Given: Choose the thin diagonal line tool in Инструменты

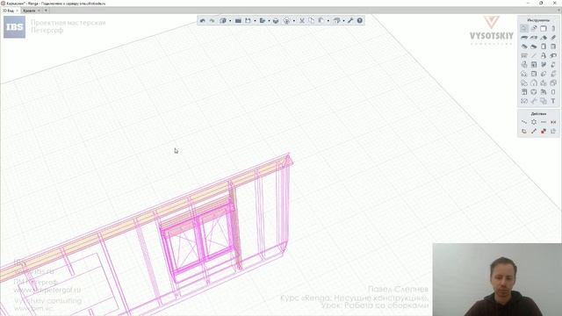Looking at the screenshot, I should coord(534,55).
